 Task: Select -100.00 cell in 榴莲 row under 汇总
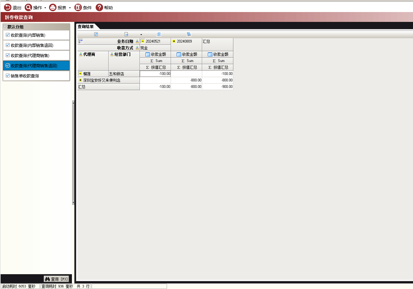click(218, 74)
